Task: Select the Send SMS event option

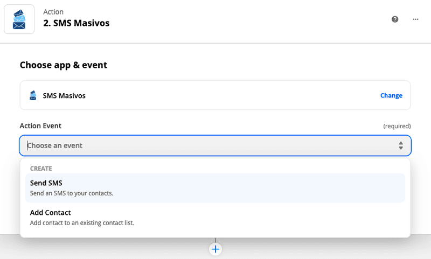Action: tap(215, 188)
